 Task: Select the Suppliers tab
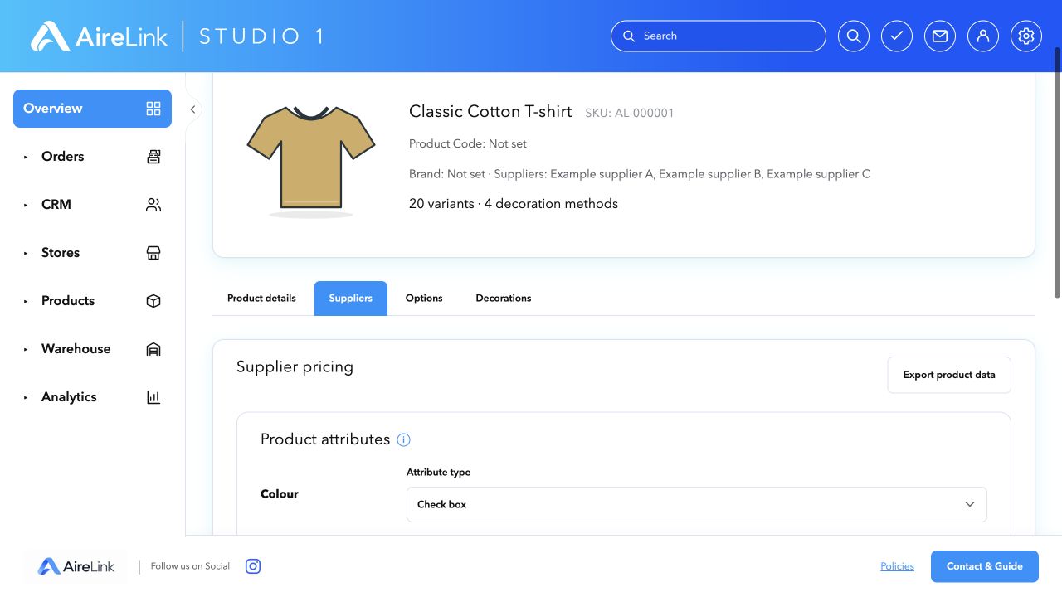[x=350, y=298]
